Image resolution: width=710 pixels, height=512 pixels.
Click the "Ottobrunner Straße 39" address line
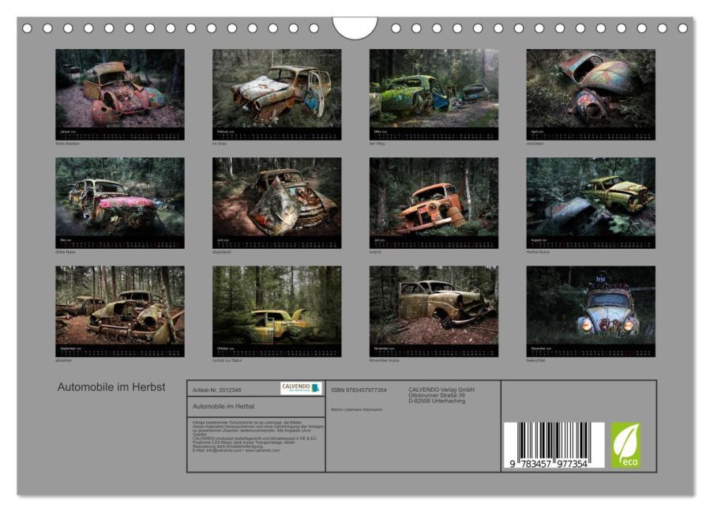coord(437,395)
